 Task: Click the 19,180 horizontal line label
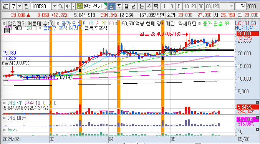10,53
